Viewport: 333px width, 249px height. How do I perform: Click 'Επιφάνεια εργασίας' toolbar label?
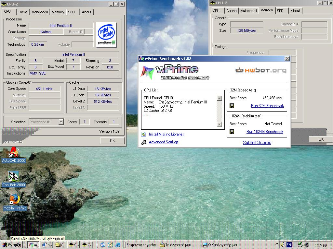[141, 245]
